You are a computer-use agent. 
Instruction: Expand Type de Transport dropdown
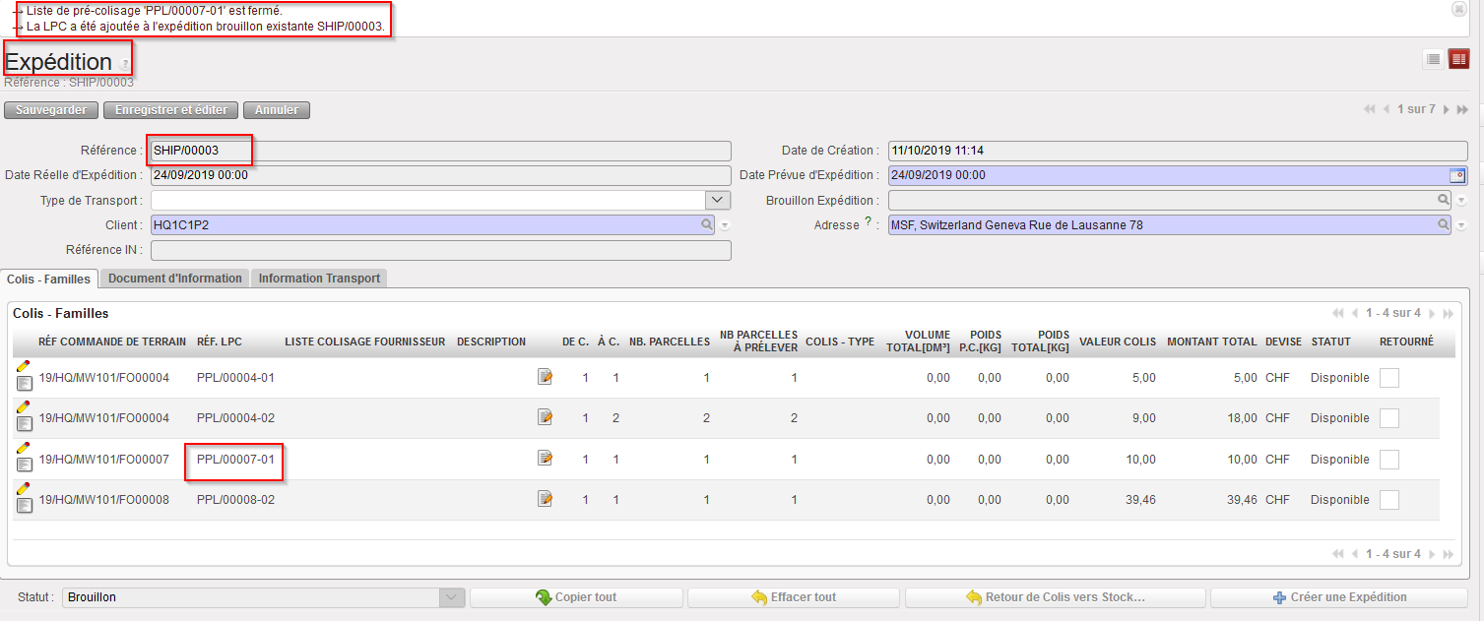719,200
